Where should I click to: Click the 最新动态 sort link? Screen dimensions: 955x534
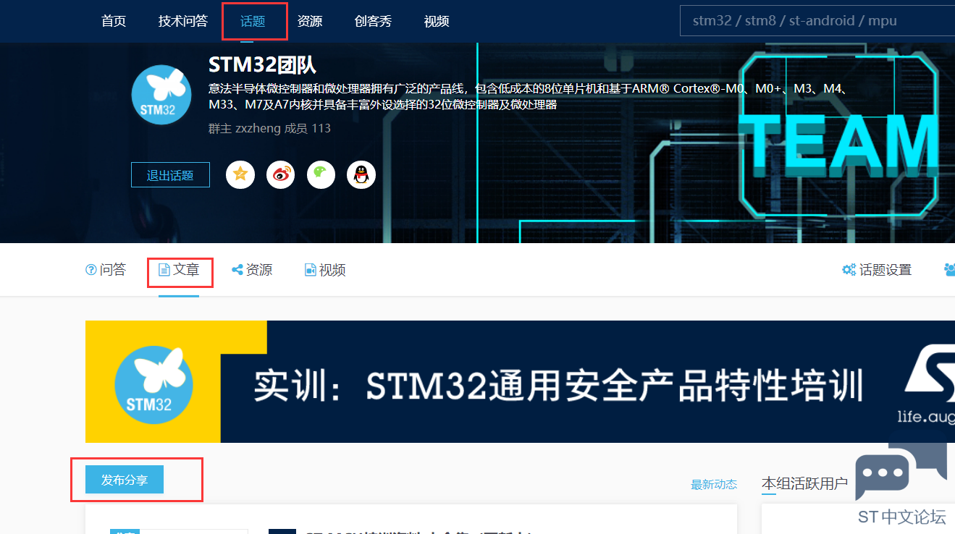(714, 485)
